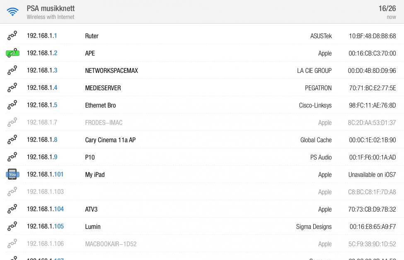The height and width of the screenshot is (260, 404).
Task: Click the Sigma Designs vendor label
Action: (314, 226)
